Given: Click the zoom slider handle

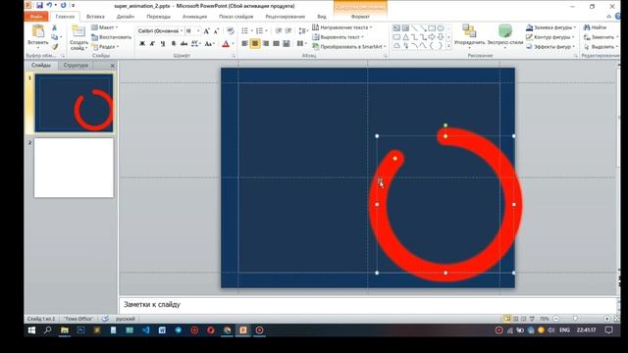Looking at the screenshot, I should (x=575, y=319).
